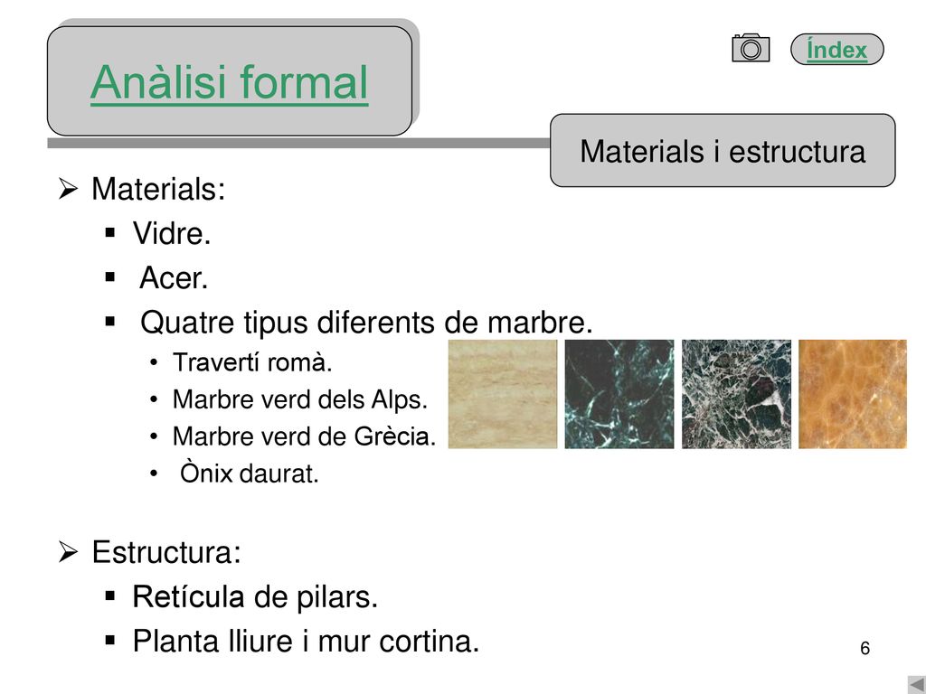Screen dimensions: 926x694
Task: Click the arrow bullet before Estructura:
Action: coord(68,552)
